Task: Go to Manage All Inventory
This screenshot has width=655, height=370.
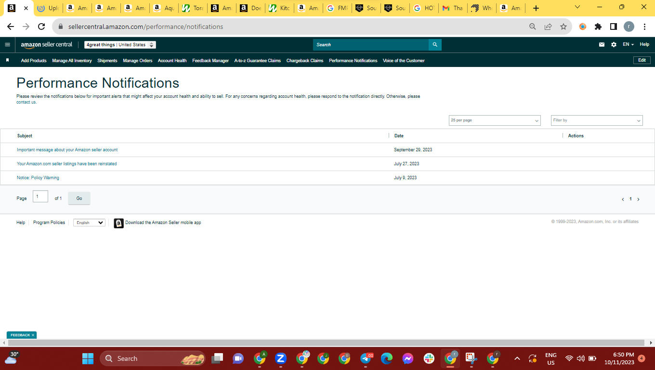Action: (72, 61)
